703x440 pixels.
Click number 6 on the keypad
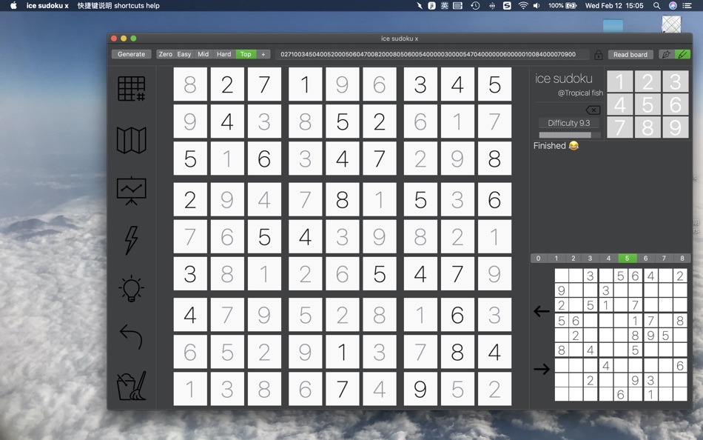click(x=675, y=104)
